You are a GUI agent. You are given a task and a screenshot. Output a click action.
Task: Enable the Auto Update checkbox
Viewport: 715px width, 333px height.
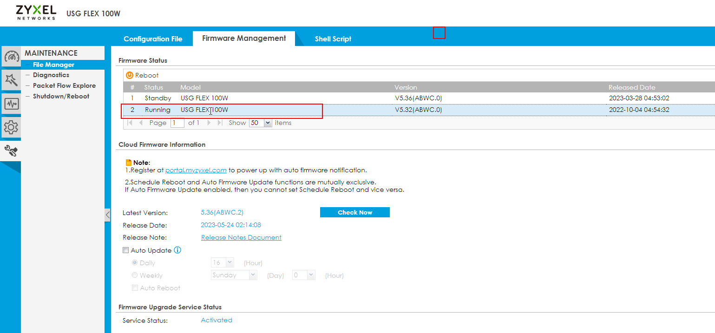(x=125, y=250)
